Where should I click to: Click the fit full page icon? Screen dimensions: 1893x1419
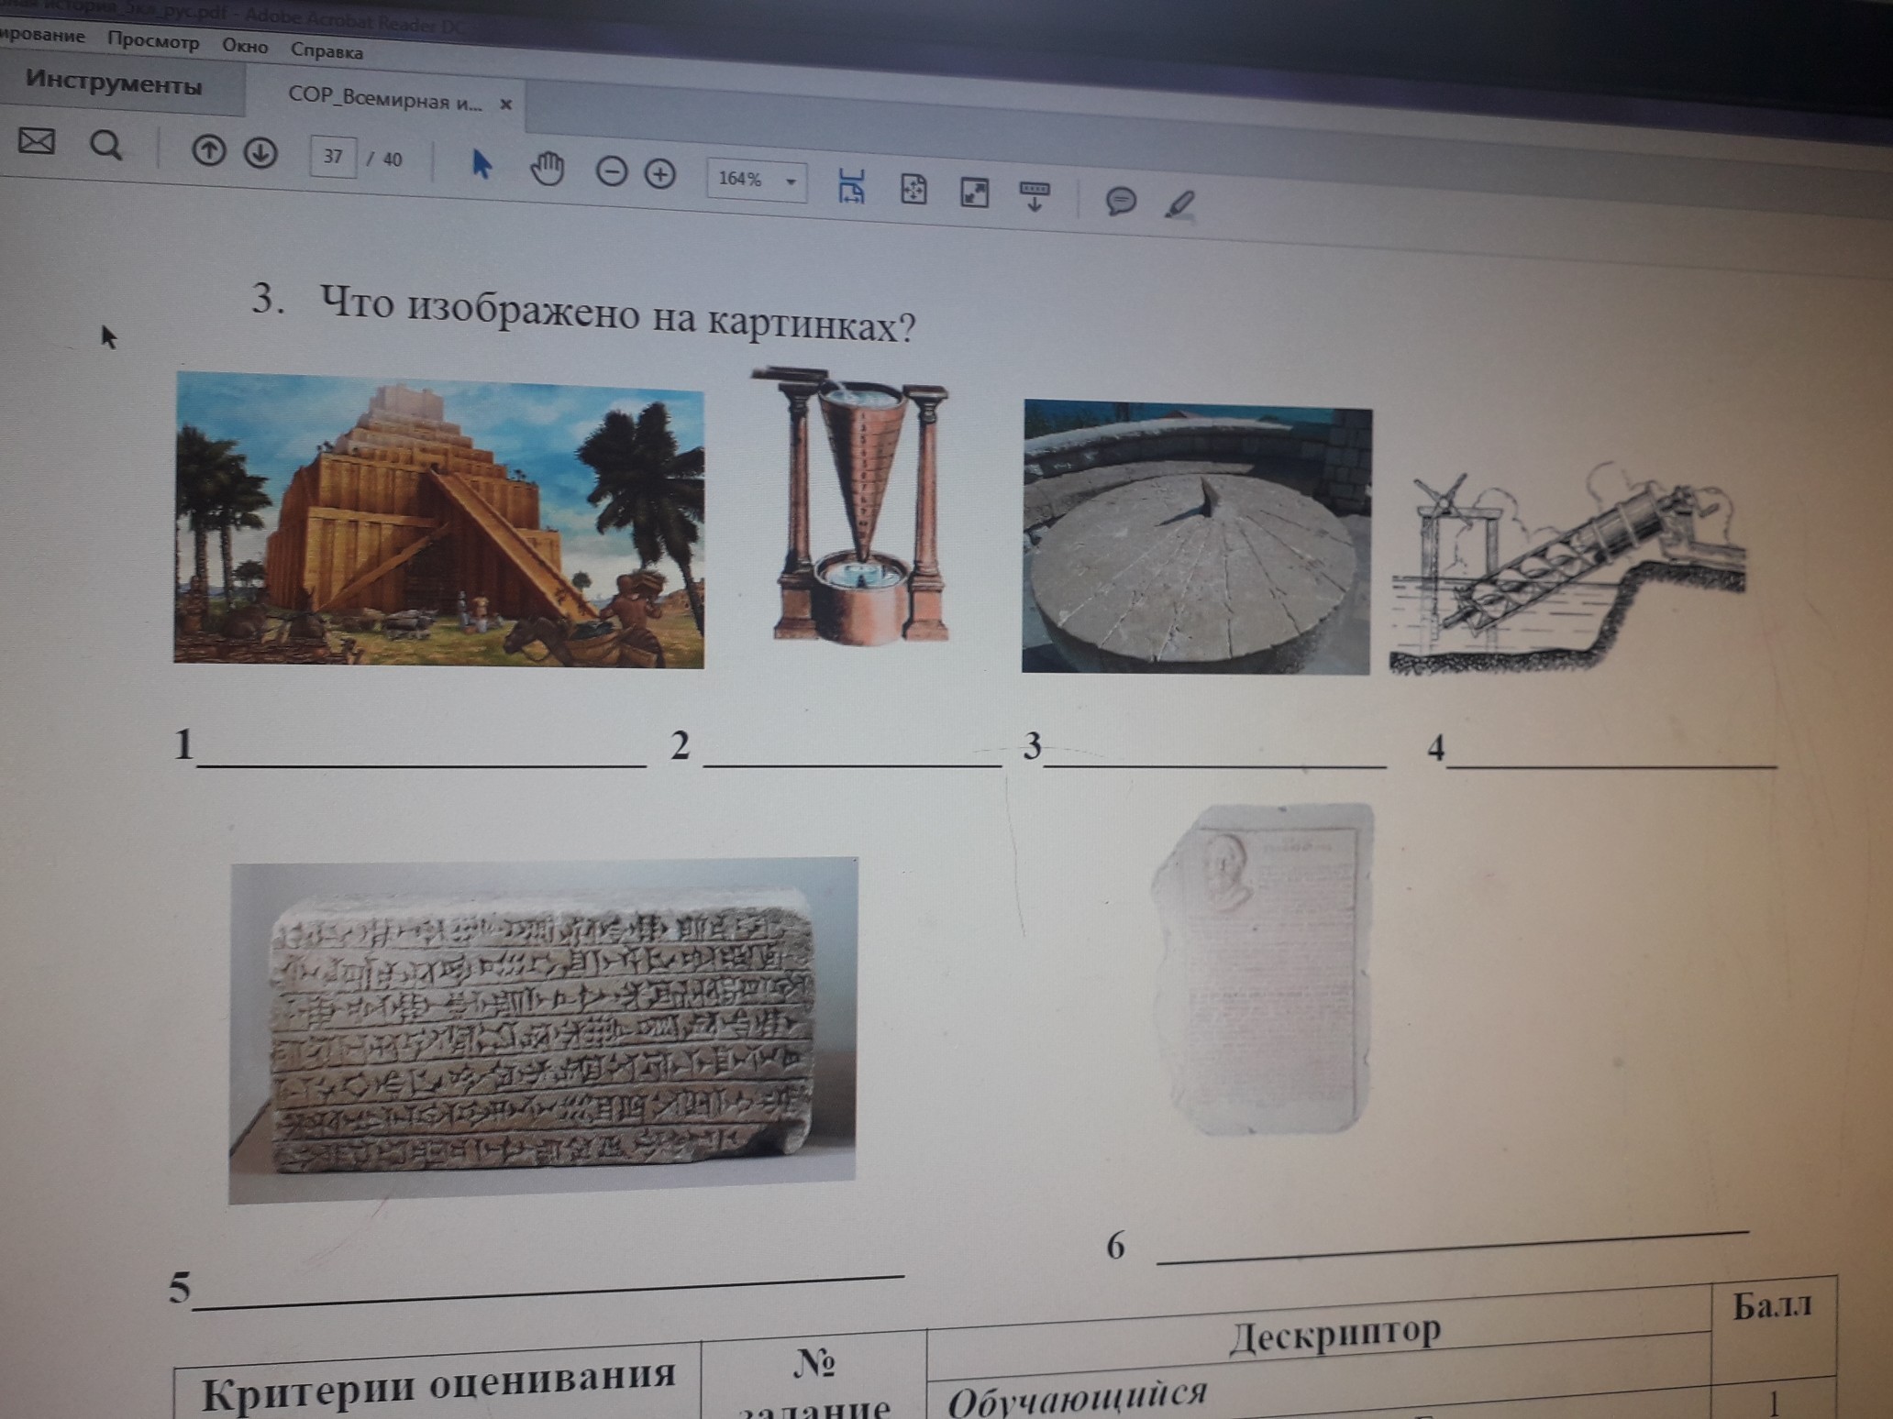(913, 190)
